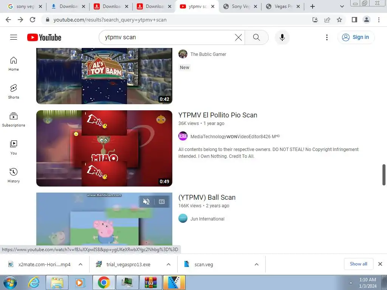Expand options for x2mate mp4 download

[x=80, y=264]
